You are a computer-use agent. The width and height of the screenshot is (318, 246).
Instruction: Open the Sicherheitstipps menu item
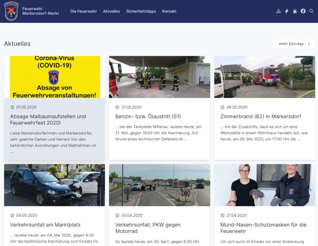tap(141, 12)
